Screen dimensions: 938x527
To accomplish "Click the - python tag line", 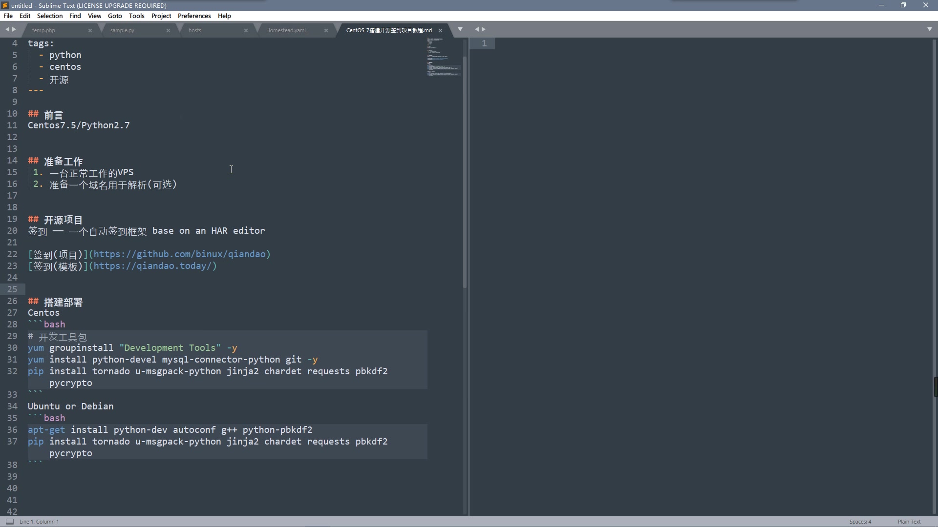I will click(60, 55).
